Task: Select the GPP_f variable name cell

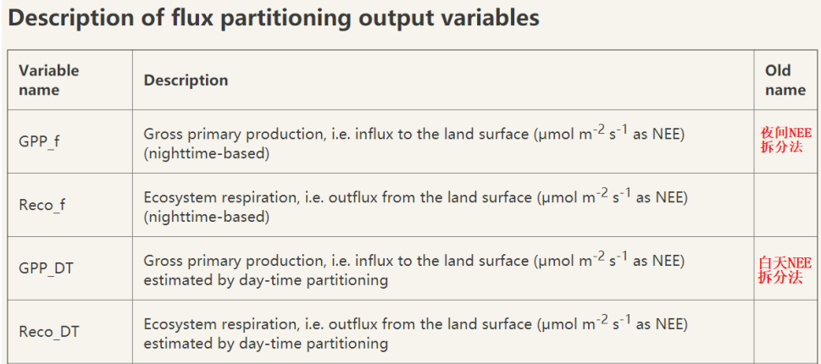Action: click(x=39, y=142)
